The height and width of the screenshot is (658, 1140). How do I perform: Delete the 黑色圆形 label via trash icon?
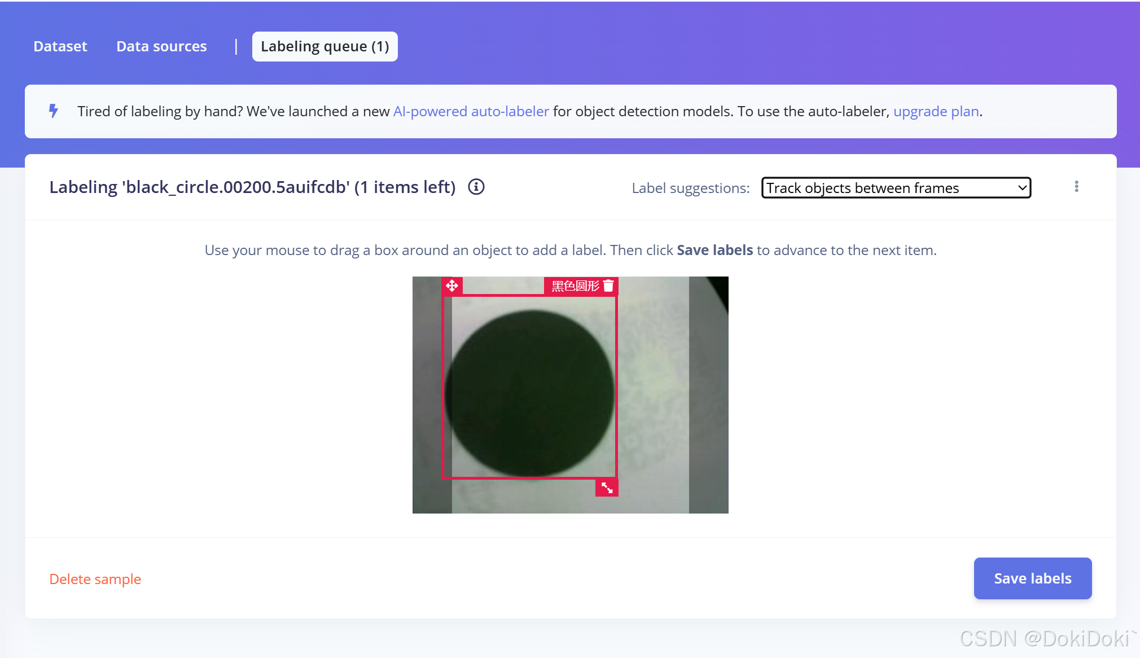click(608, 286)
